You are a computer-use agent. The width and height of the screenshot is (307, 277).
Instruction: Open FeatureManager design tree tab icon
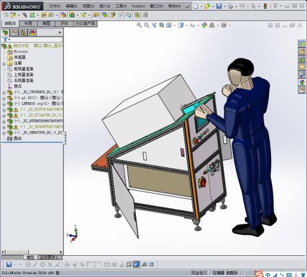click(5, 32)
